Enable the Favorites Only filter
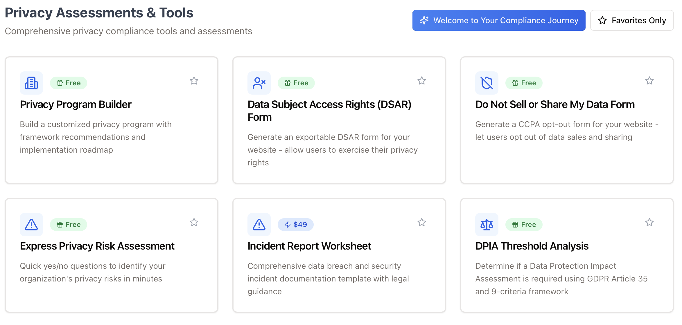Image resolution: width=682 pixels, height=325 pixels. [x=632, y=20]
